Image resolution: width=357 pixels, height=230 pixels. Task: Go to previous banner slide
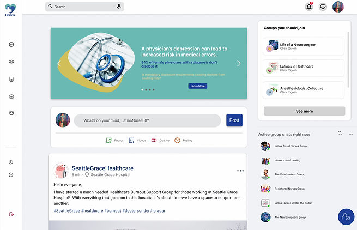[59, 64]
